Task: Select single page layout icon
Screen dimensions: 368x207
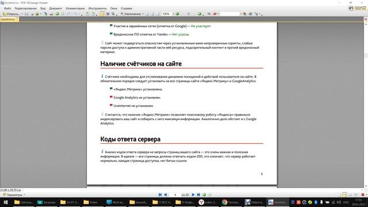Action: (x=339, y=194)
